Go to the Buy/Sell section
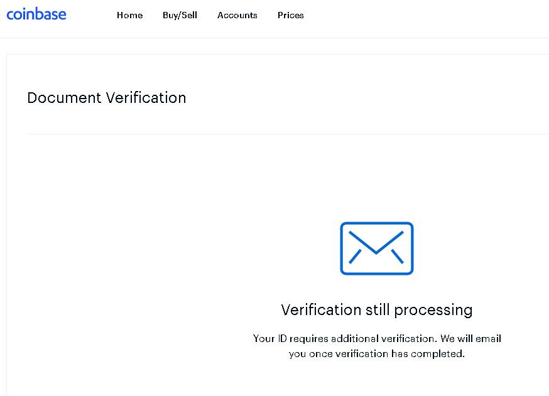Viewport: 549px width, 396px height. tap(180, 15)
